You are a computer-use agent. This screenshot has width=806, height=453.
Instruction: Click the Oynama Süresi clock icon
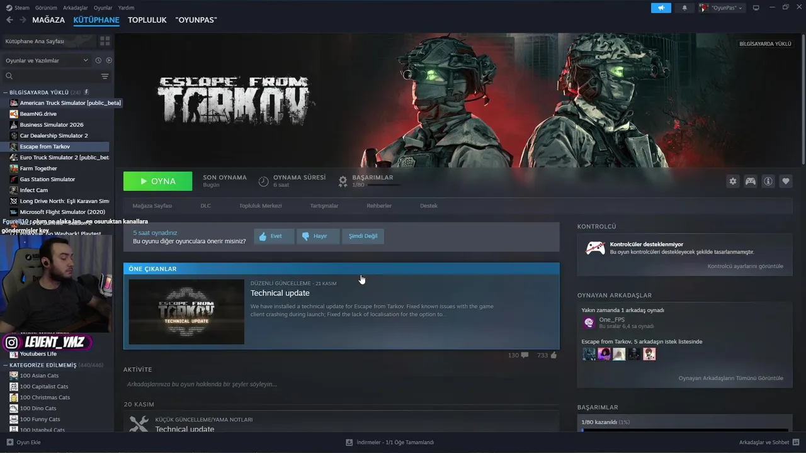264,181
